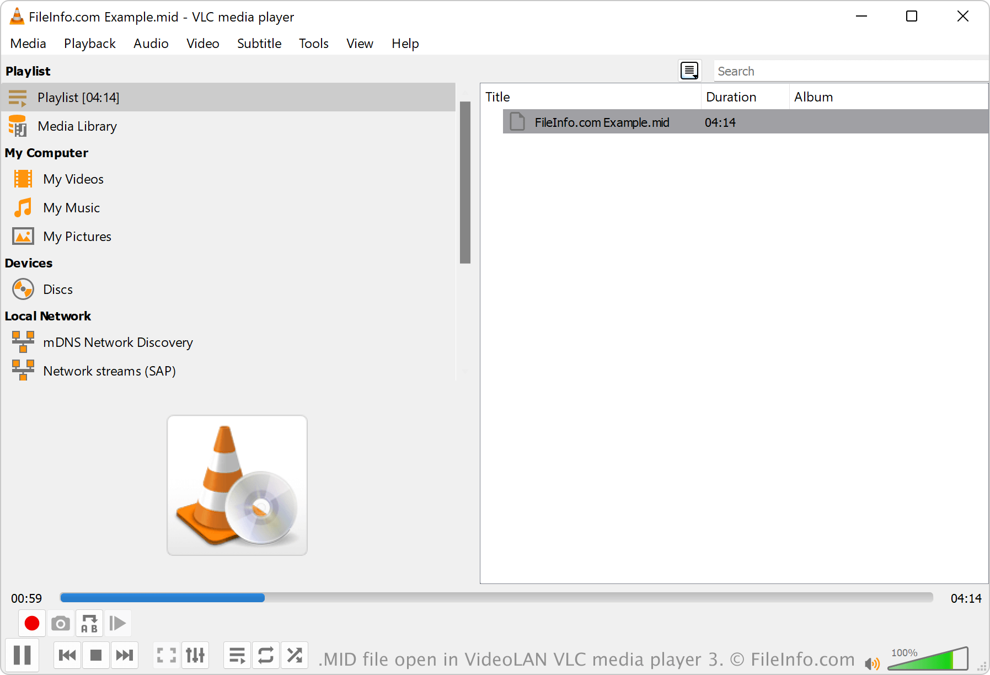
Task: Pause the current playback
Action: [22, 655]
